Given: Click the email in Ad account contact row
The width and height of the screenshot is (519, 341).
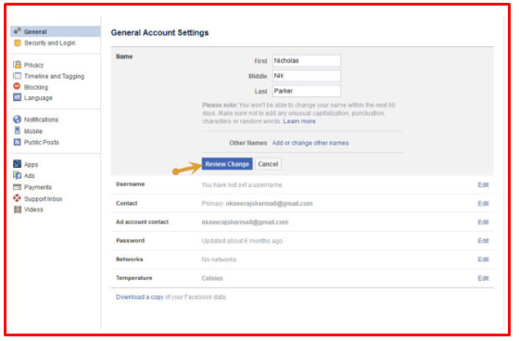Looking at the screenshot, I should tap(245, 221).
